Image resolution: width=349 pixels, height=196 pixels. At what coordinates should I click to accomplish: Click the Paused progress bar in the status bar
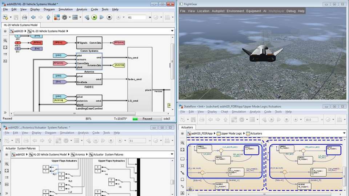pyautogui.click(x=147, y=119)
